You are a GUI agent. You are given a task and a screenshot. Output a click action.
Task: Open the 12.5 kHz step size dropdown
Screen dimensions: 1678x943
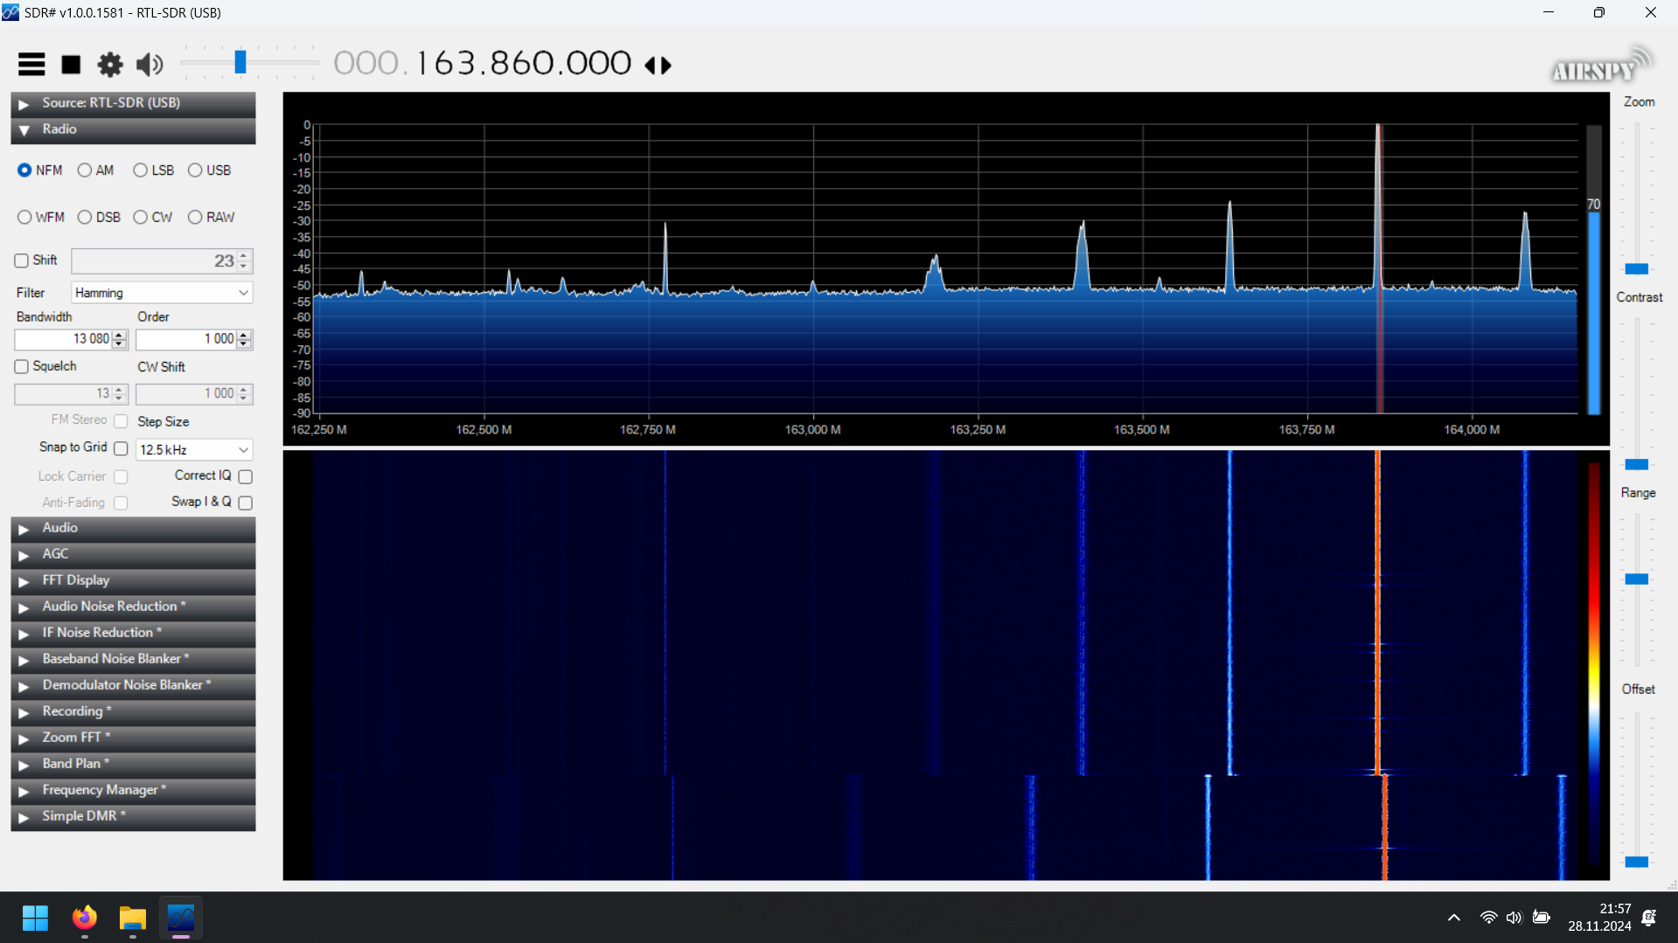pyautogui.click(x=194, y=450)
